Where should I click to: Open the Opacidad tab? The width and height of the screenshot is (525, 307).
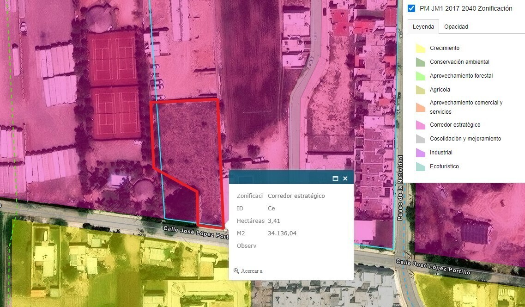pyautogui.click(x=456, y=27)
